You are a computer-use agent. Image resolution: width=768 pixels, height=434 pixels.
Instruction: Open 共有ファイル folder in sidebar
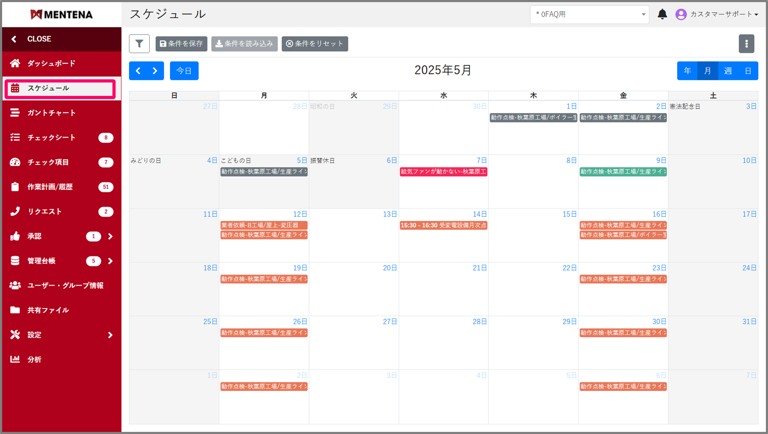(x=48, y=310)
